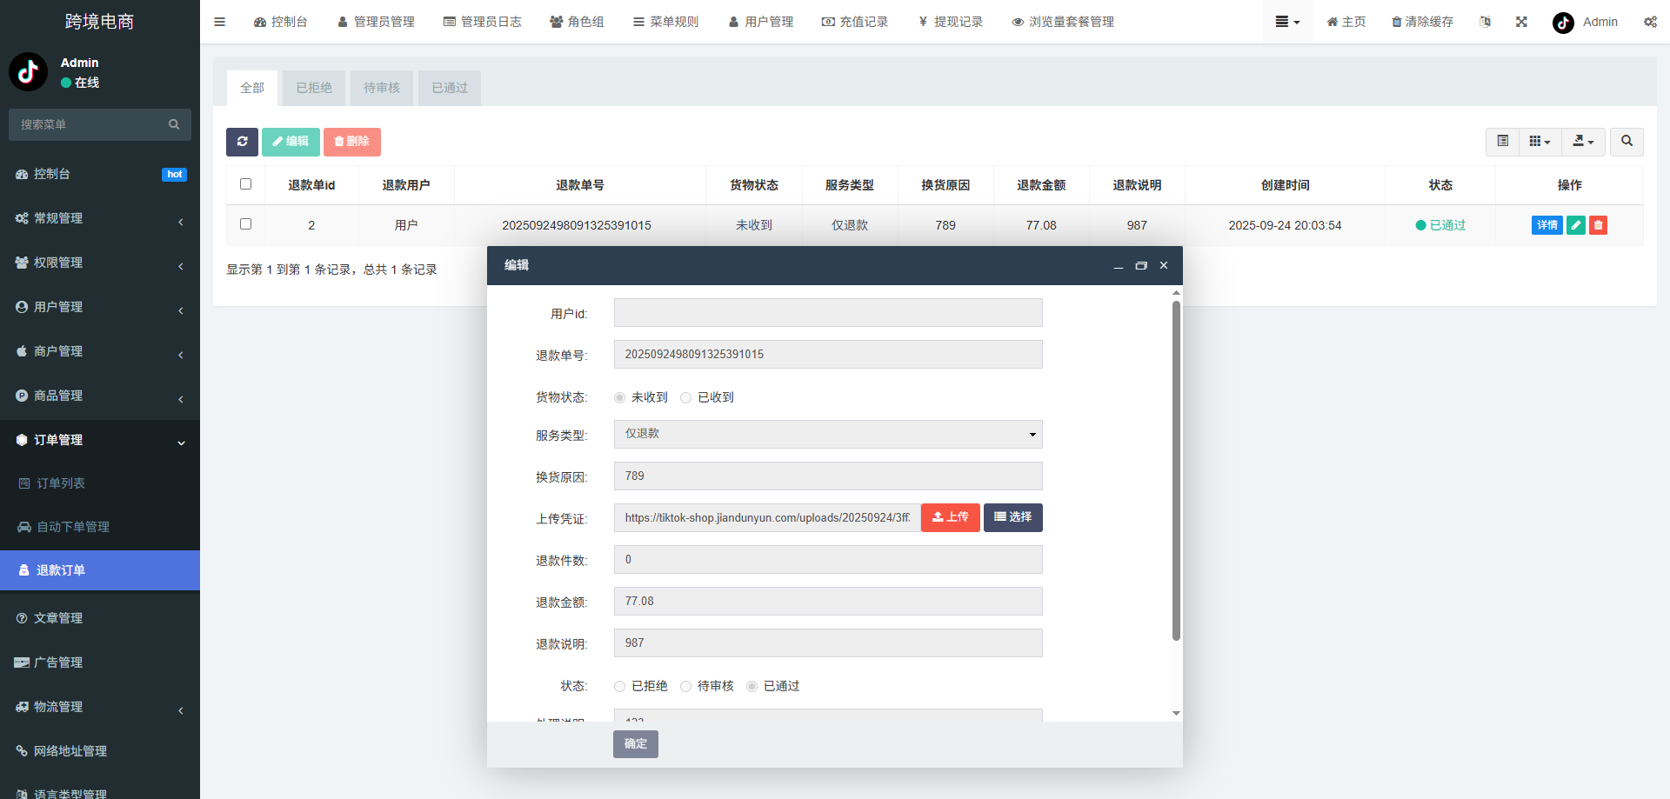The height and width of the screenshot is (799, 1670).
Task: Open the settings gear icon at top right
Action: [x=1651, y=22]
